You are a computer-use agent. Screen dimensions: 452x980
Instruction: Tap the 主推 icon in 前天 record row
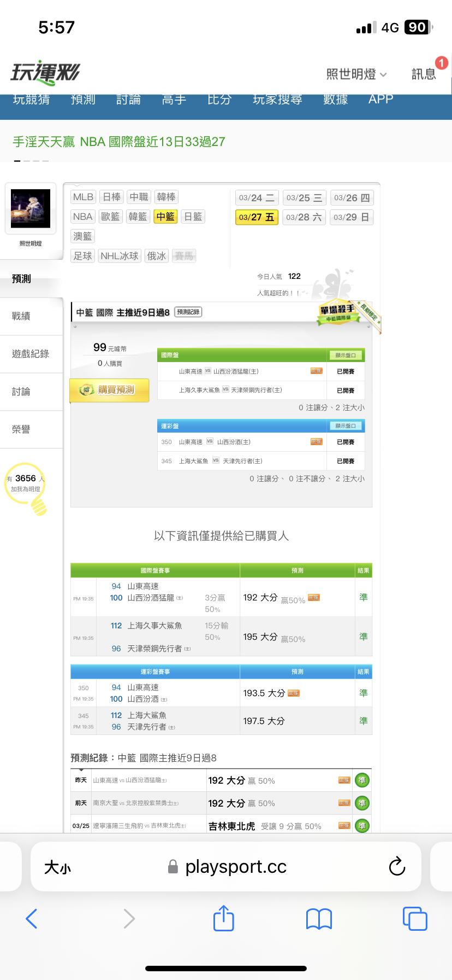(x=344, y=803)
